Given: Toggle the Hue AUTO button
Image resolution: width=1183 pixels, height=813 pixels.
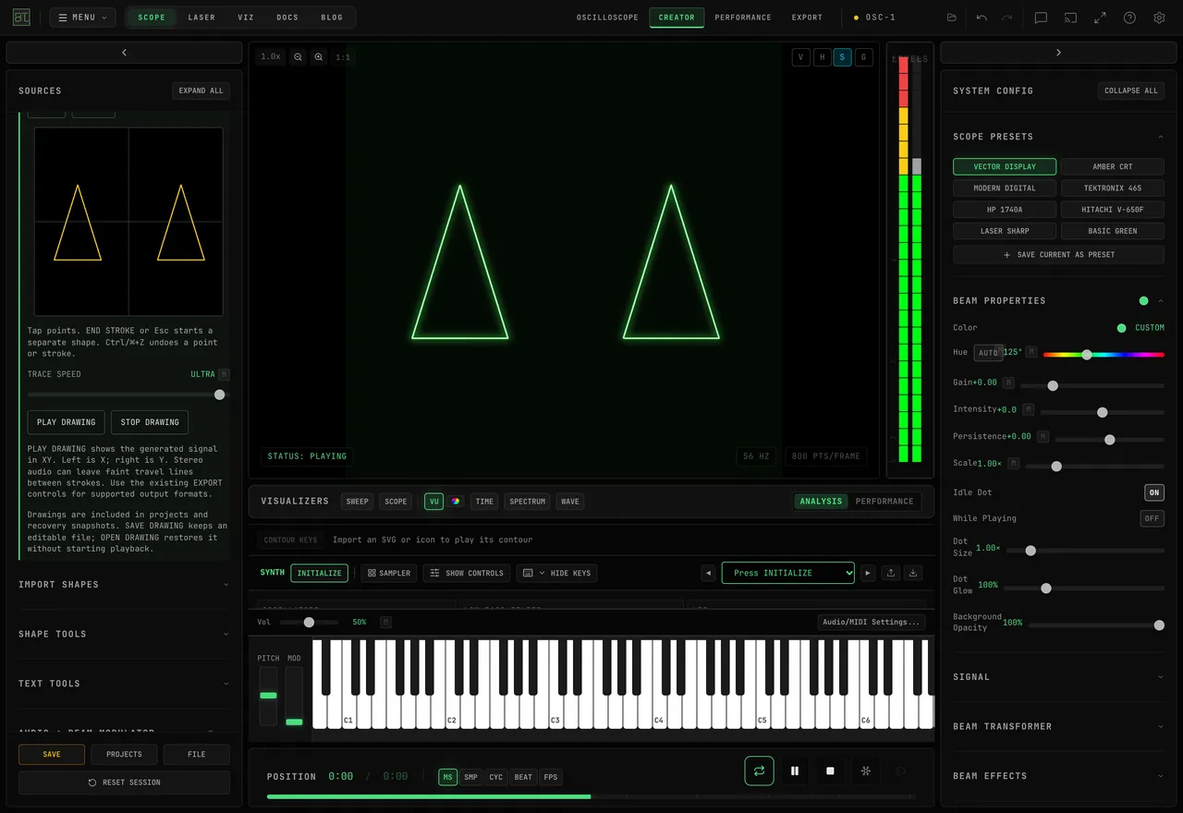Looking at the screenshot, I should (988, 353).
